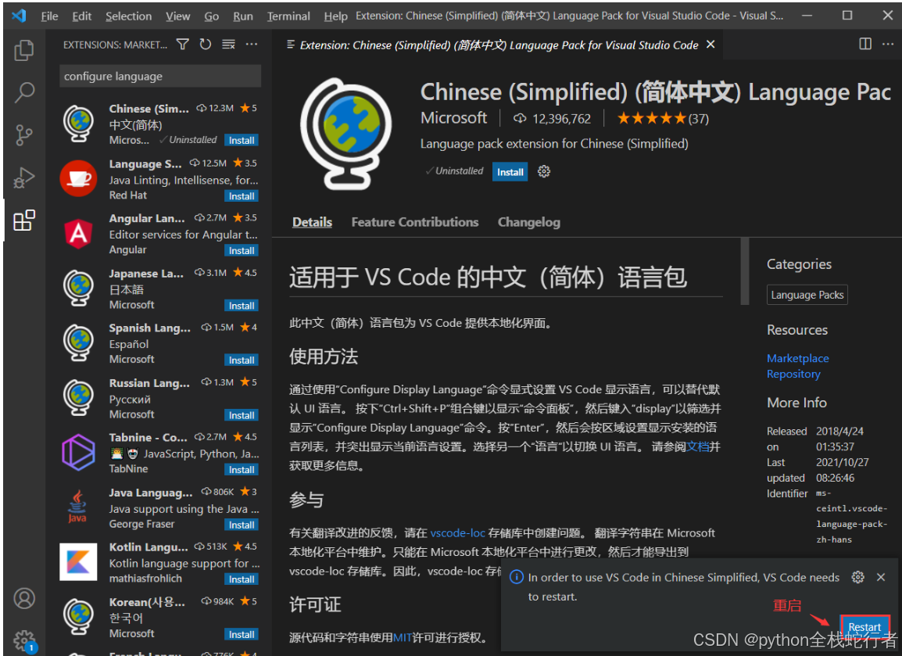Open the Explorer view in activity bar
The width and height of the screenshot is (902, 656).
23,50
